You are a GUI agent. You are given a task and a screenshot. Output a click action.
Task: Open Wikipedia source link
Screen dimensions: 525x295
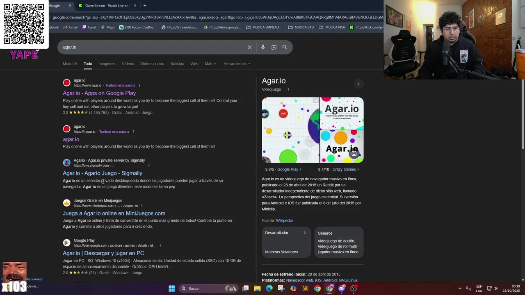(x=284, y=220)
